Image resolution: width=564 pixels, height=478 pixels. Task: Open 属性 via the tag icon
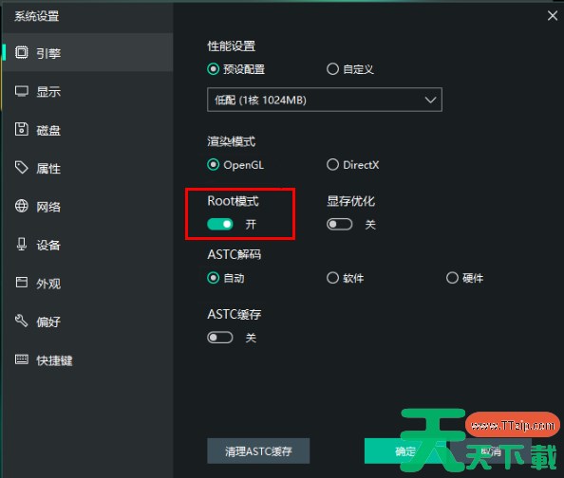coord(21,168)
